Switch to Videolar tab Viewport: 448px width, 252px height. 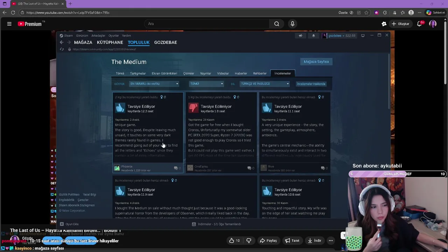[223, 73]
